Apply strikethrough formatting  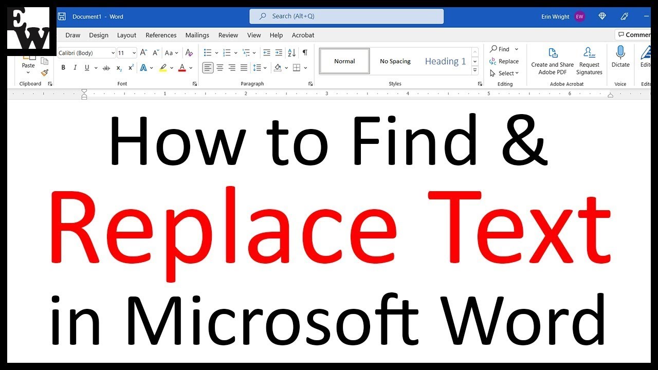coord(106,68)
